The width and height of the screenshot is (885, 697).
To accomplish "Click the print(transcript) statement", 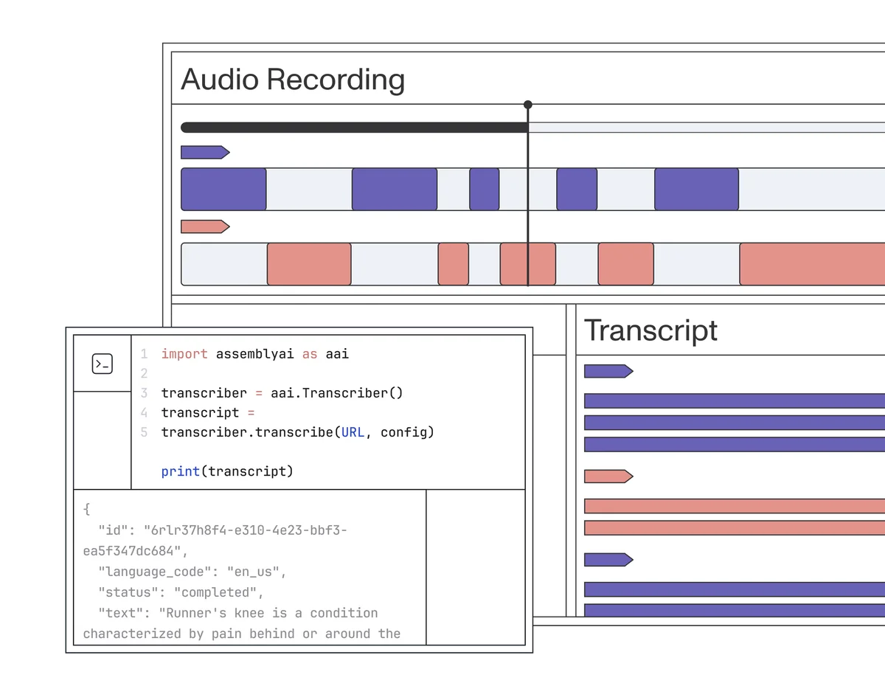I will coord(226,471).
